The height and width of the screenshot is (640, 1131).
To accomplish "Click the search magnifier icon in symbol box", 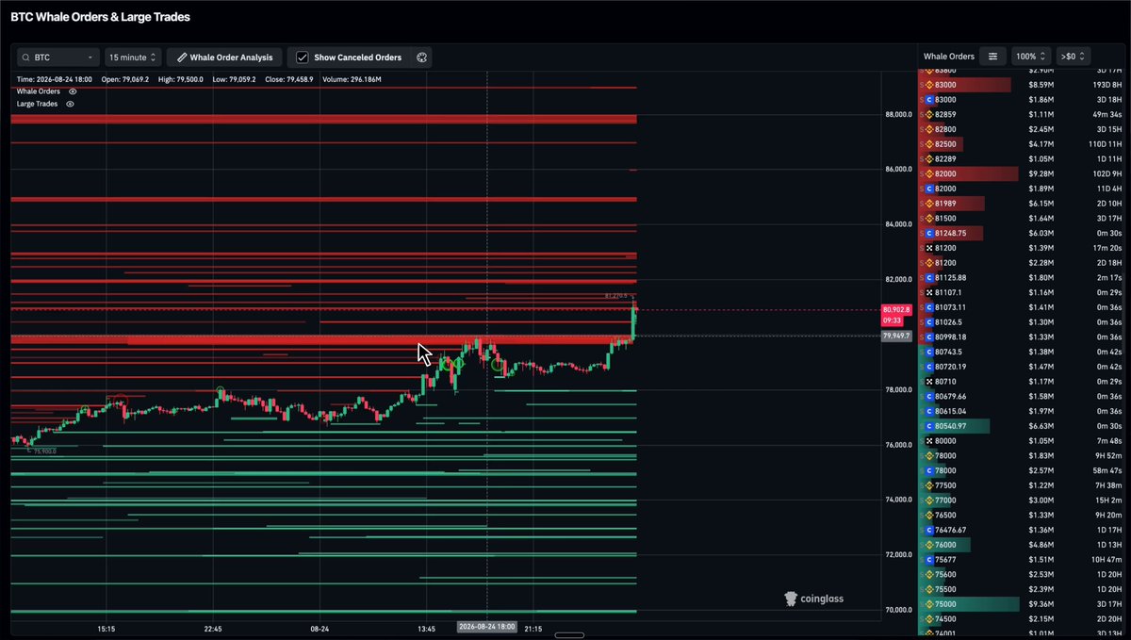I will pyautogui.click(x=25, y=57).
